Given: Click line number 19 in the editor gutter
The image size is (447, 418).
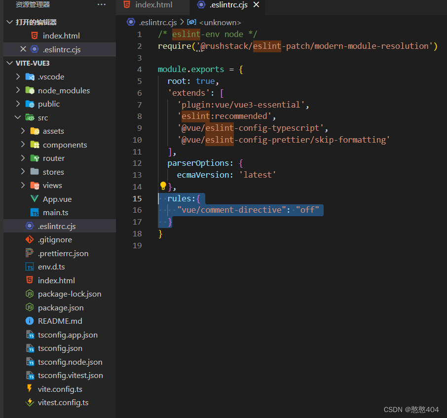Looking at the screenshot, I should pos(138,245).
